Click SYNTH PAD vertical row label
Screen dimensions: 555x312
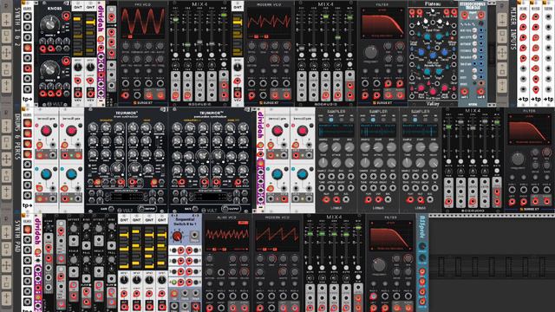(17, 236)
